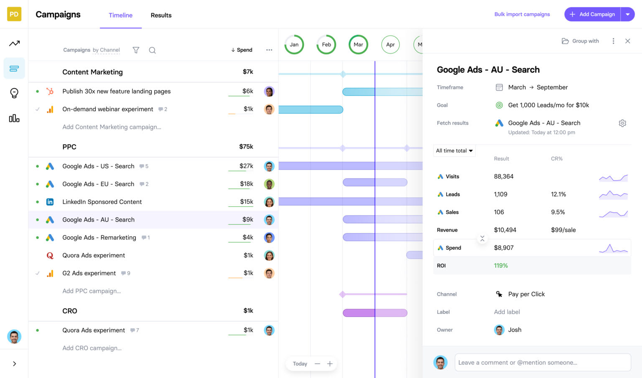Open the Spend sparkline chart

613,249
